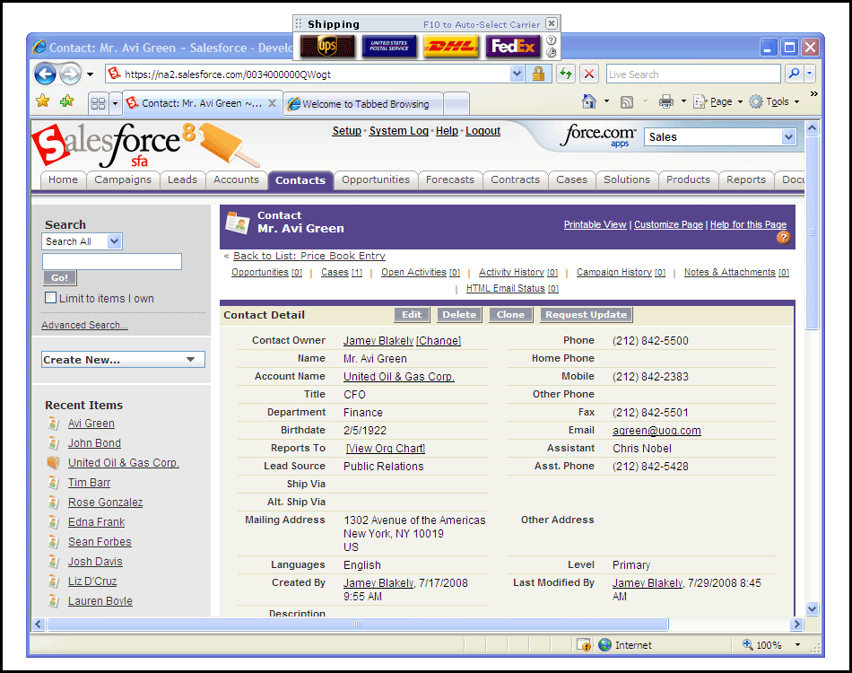Go to the Home tab

point(63,180)
